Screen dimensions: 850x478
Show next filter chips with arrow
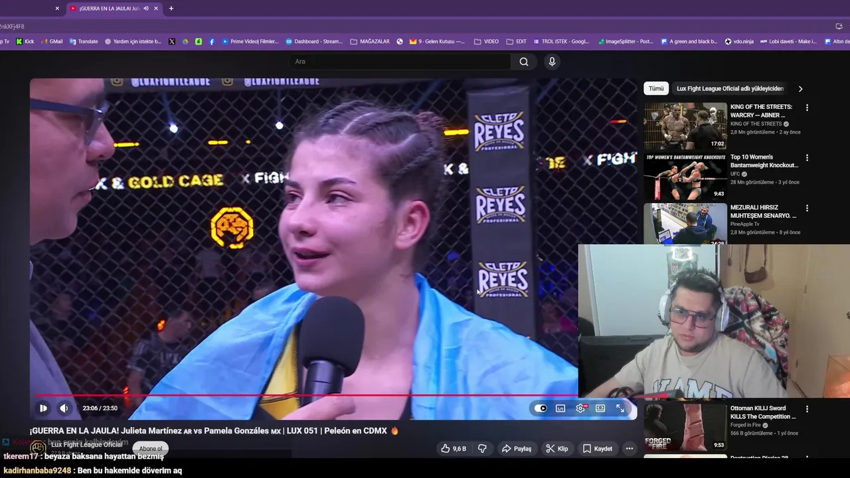click(x=800, y=88)
